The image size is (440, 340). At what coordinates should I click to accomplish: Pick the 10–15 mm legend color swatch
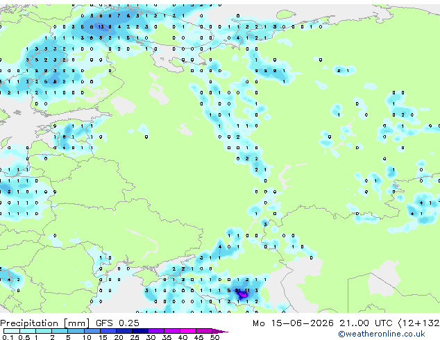92,331
